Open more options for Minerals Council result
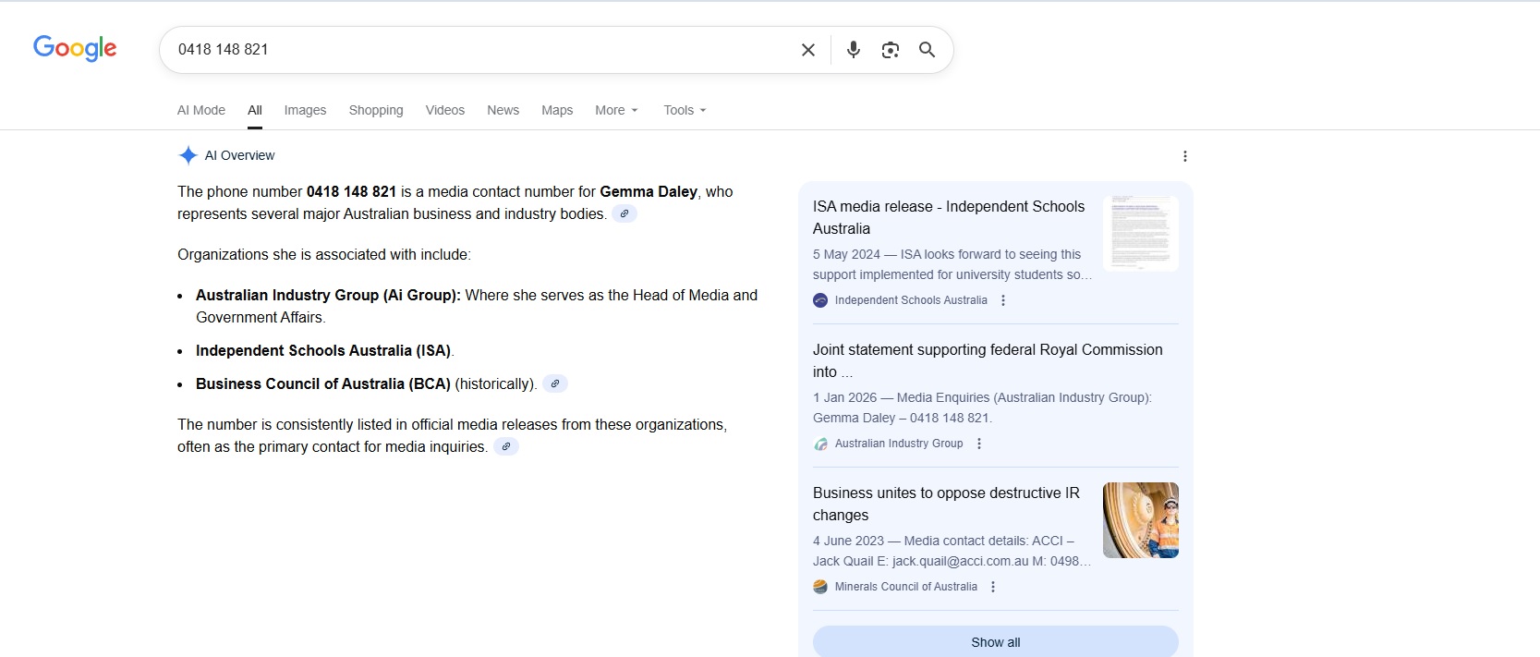The image size is (1540, 657). 993,587
